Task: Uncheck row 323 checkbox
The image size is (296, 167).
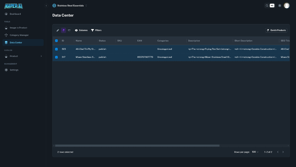Action: 57,49
